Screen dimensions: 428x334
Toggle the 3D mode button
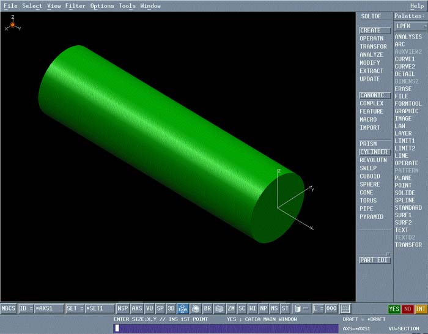(171, 308)
